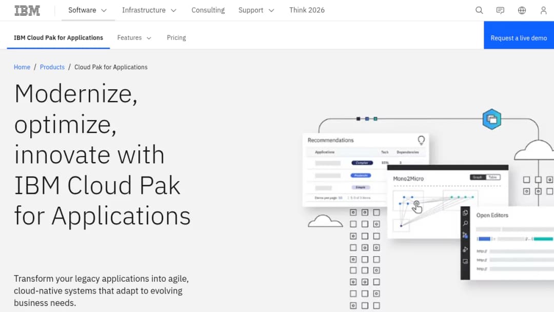554x312 pixels.
Task: Click the blue hexagon application icon in illustration
Action: (x=492, y=120)
